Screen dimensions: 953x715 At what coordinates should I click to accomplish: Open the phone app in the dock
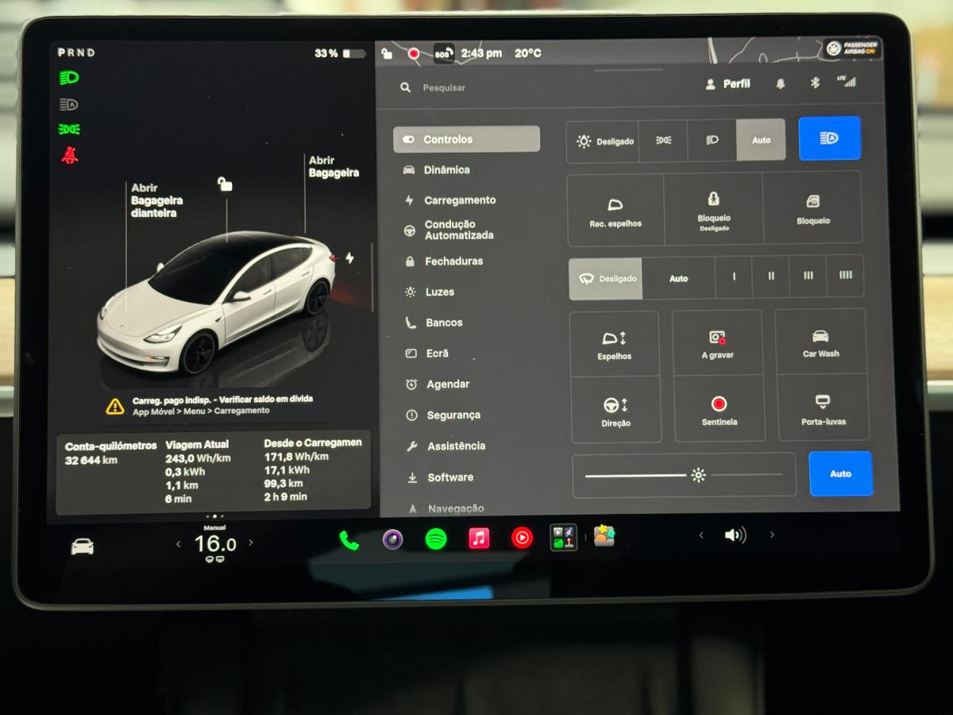tap(349, 539)
